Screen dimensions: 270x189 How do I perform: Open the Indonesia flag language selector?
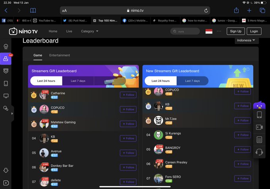click(209, 31)
